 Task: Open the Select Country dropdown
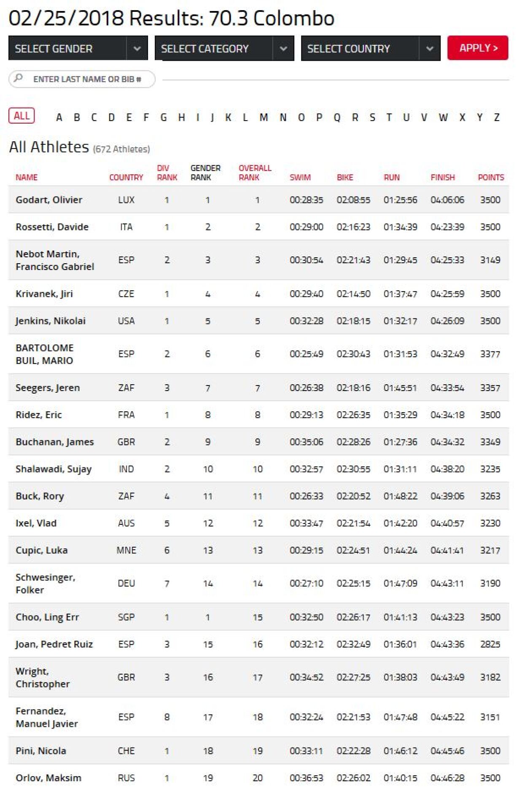(x=371, y=49)
